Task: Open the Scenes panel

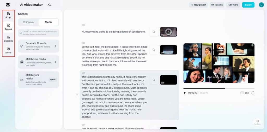Action: 8,27
